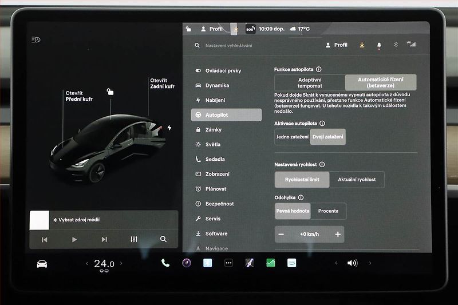Open media search magnifier

163,239
